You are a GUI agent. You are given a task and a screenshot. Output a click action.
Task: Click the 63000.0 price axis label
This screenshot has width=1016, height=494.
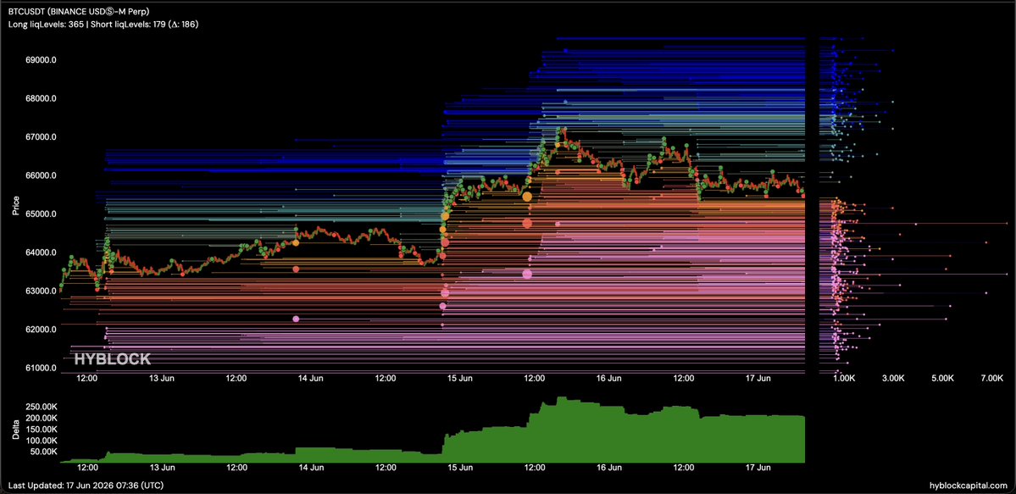coord(41,291)
